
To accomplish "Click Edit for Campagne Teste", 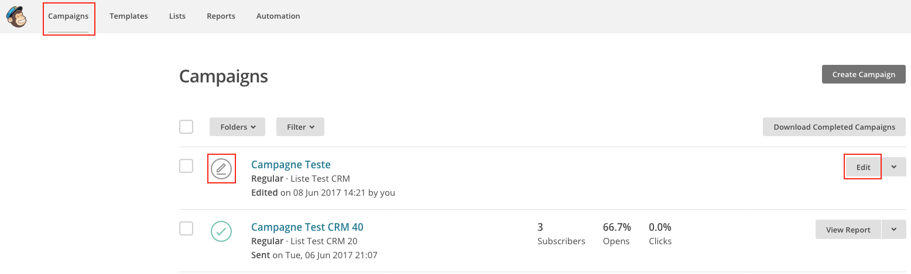I will [x=863, y=167].
